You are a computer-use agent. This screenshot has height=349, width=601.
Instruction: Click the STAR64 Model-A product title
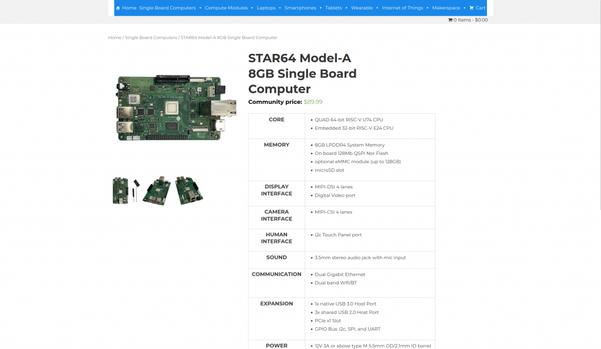[x=302, y=73]
